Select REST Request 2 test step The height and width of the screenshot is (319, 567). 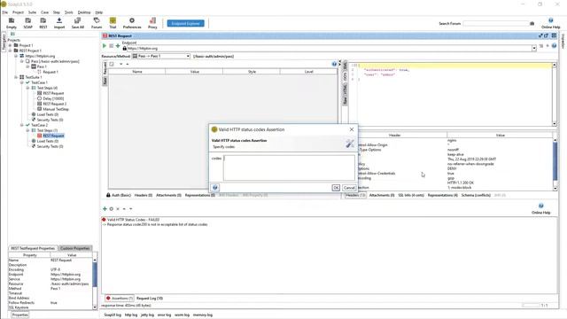click(55, 104)
